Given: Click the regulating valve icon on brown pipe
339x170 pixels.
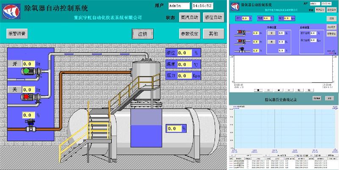Looking at the screenshot, I should coord(30,125).
